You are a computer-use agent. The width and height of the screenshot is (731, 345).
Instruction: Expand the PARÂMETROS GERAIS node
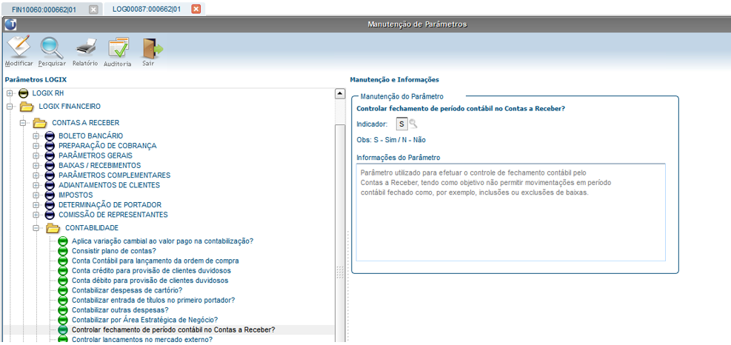35,155
